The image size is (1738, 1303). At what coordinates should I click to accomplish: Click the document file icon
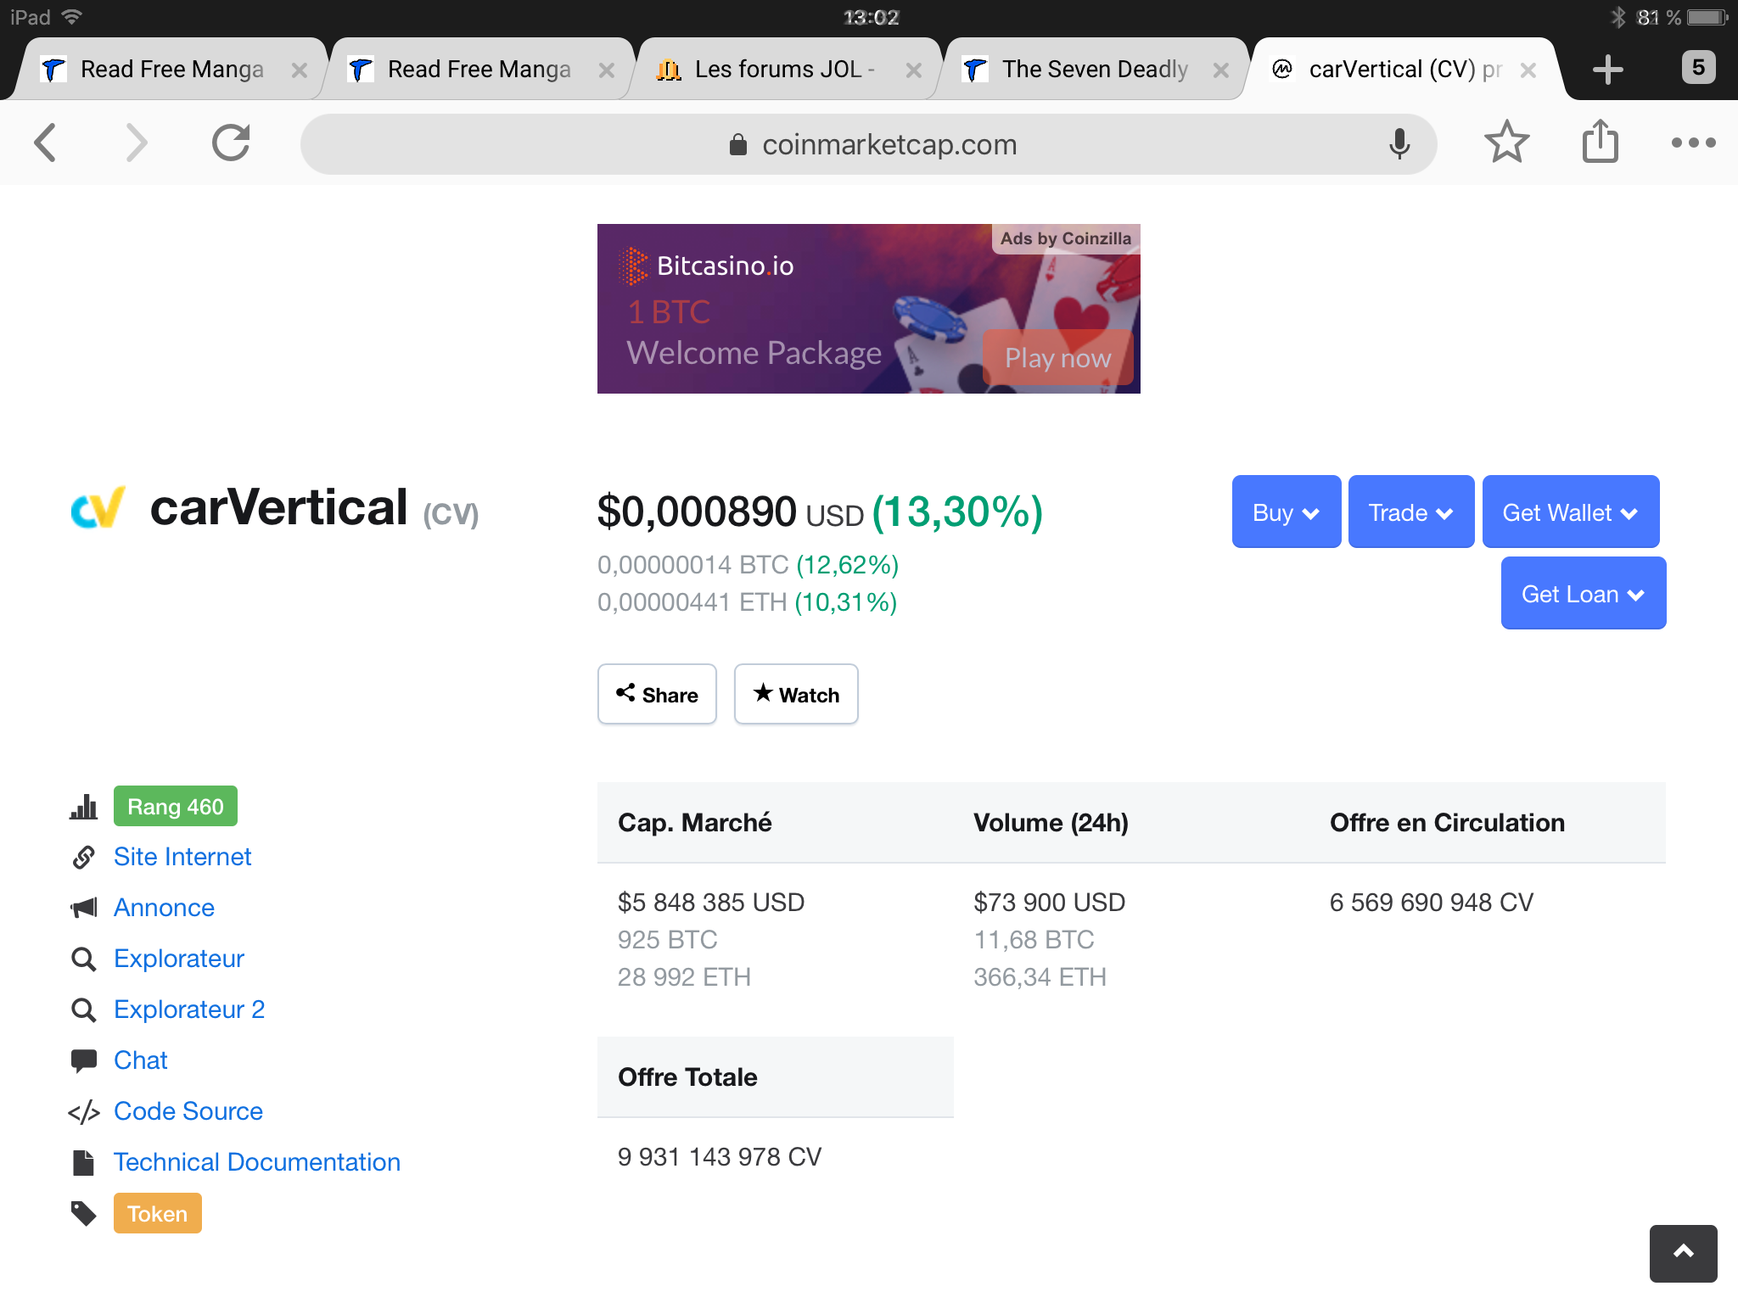[83, 1162]
